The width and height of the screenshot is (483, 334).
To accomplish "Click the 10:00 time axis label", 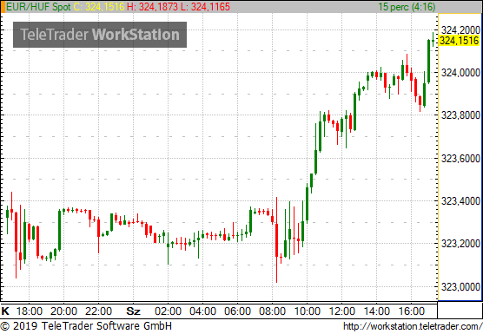I will tap(308, 311).
